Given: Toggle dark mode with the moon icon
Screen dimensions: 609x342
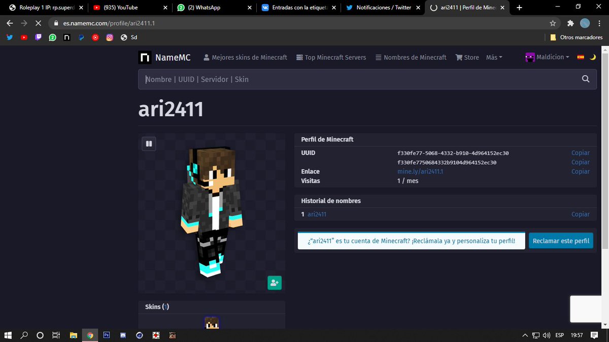Looking at the screenshot, I should [x=593, y=57].
